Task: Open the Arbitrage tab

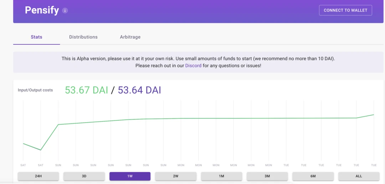Action: [x=130, y=37]
